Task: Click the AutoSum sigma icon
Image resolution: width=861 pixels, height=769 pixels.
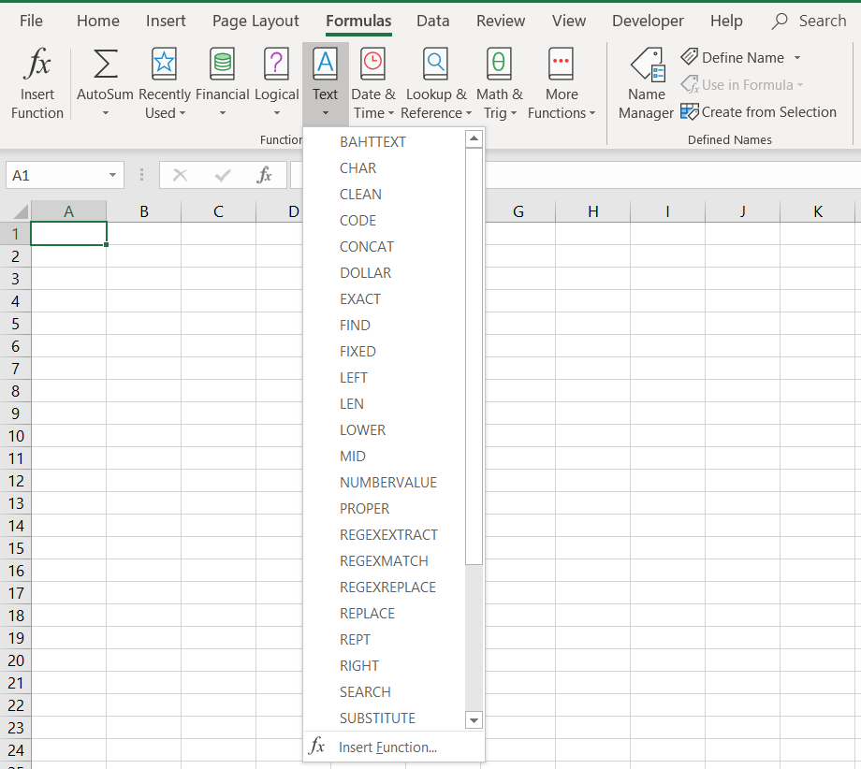Action: tap(106, 64)
